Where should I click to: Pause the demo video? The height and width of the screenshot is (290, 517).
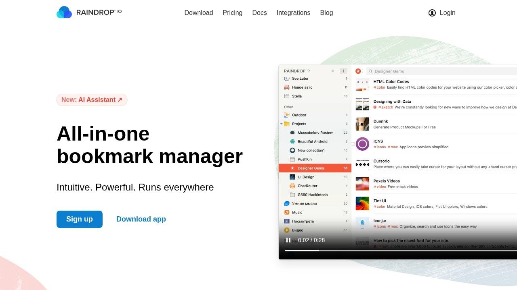point(288,240)
